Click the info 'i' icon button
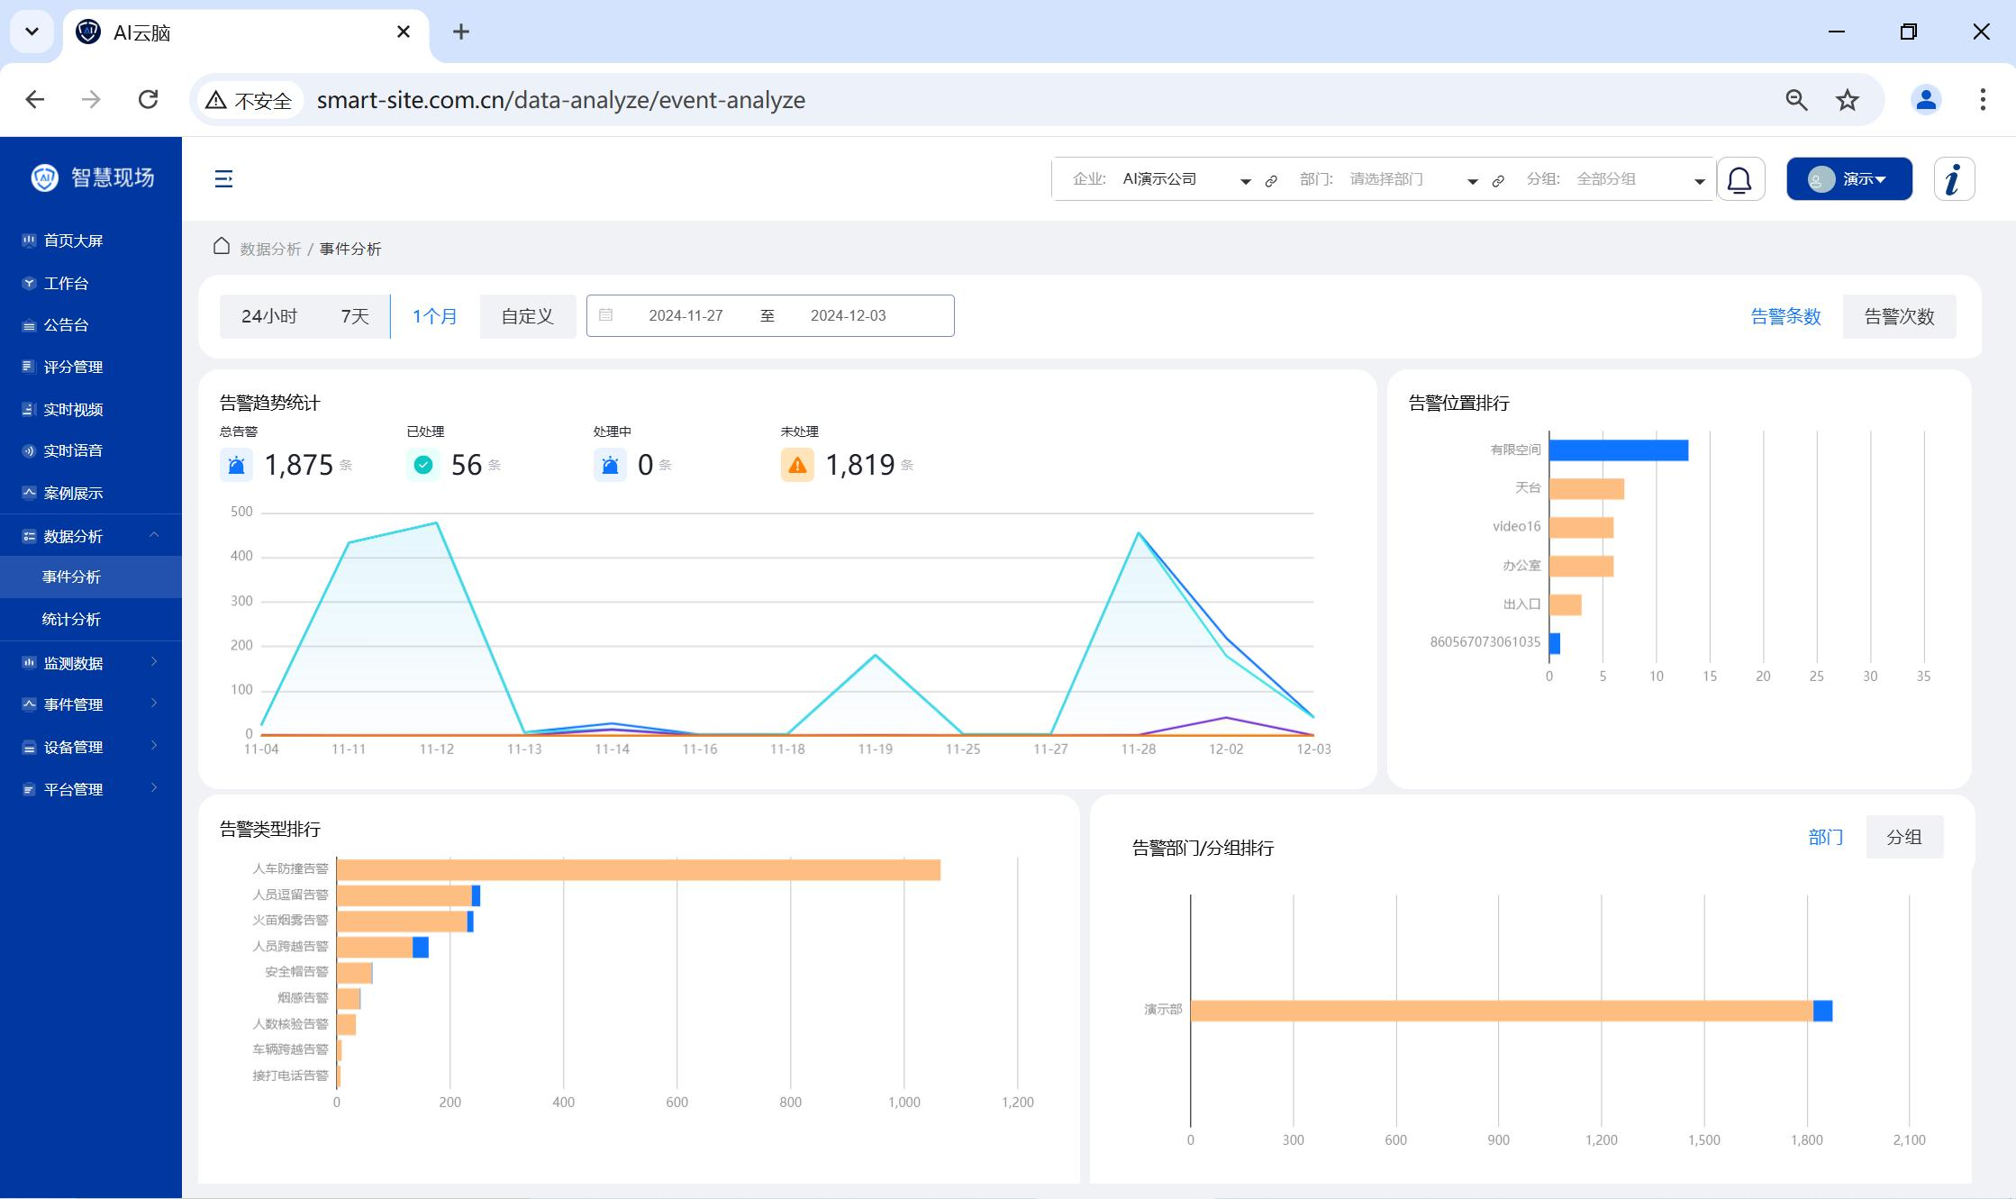The height and width of the screenshot is (1199, 2016). [1954, 179]
